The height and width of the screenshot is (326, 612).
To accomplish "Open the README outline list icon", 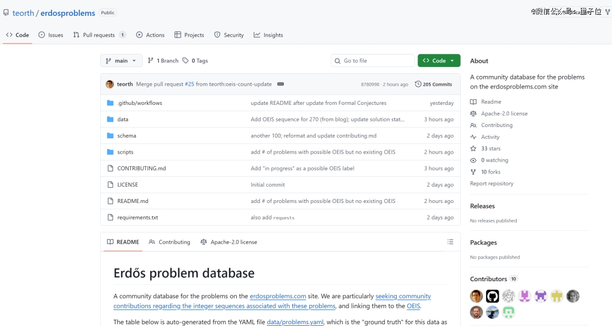I will [450, 242].
